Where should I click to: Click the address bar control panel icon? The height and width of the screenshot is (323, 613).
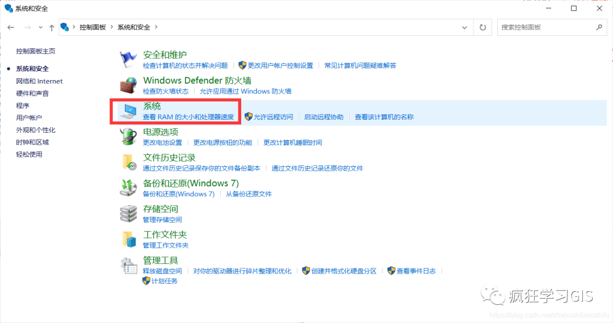tap(65, 27)
